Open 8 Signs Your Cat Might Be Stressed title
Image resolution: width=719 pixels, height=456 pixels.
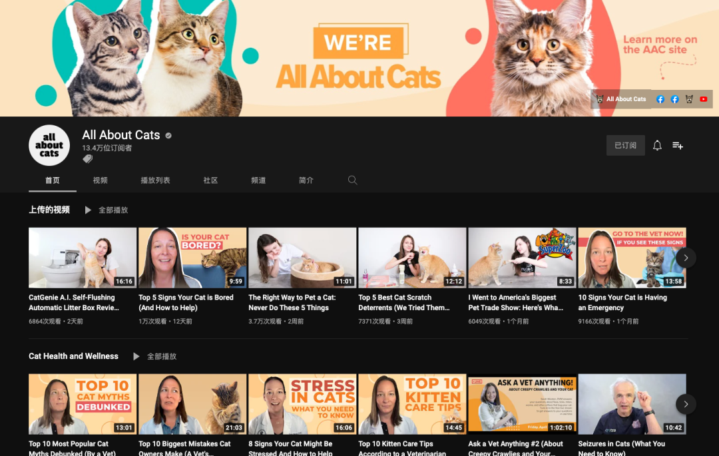290,448
